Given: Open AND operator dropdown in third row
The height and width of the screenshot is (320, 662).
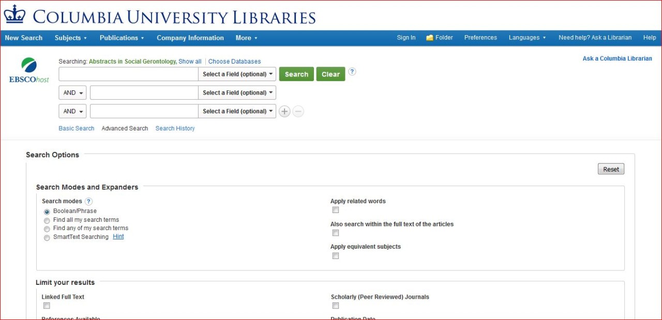Looking at the screenshot, I should (x=72, y=111).
